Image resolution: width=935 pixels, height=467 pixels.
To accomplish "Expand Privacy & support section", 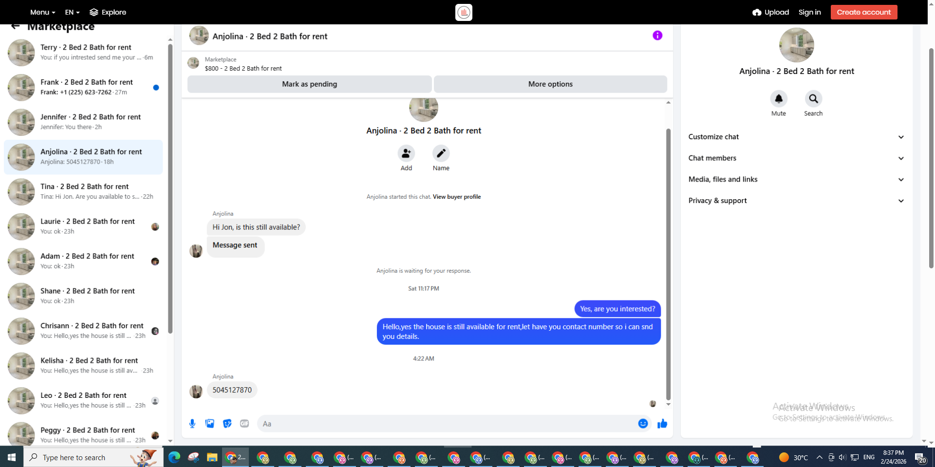I will 796,201.
